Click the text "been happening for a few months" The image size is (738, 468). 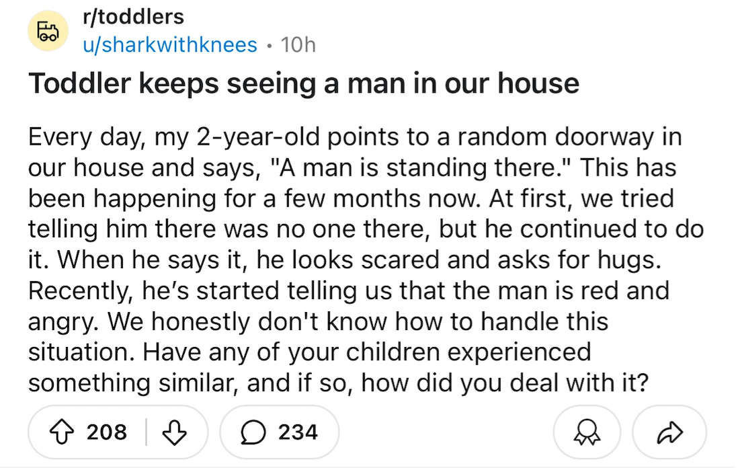pos(225,198)
